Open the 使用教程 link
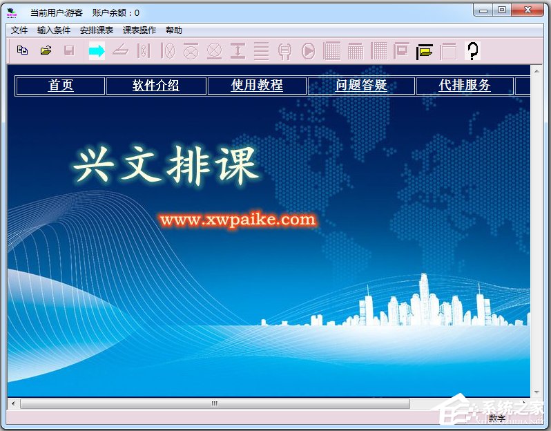 pyautogui.click(x=257, y=85)
